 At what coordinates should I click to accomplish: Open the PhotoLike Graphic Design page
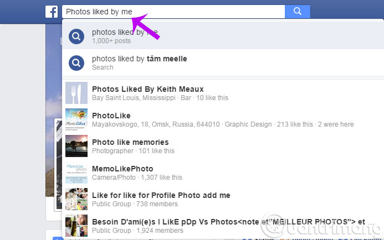click(111, 116)
